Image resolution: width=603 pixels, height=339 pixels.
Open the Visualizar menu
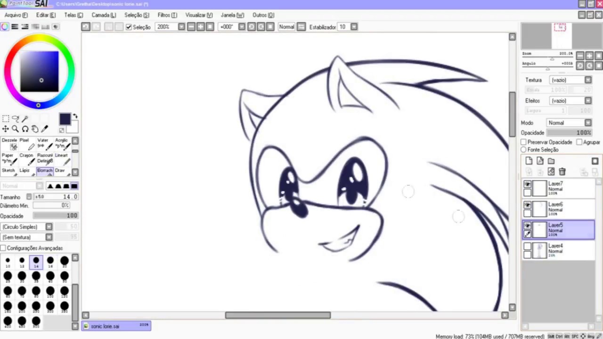point(199,15)
